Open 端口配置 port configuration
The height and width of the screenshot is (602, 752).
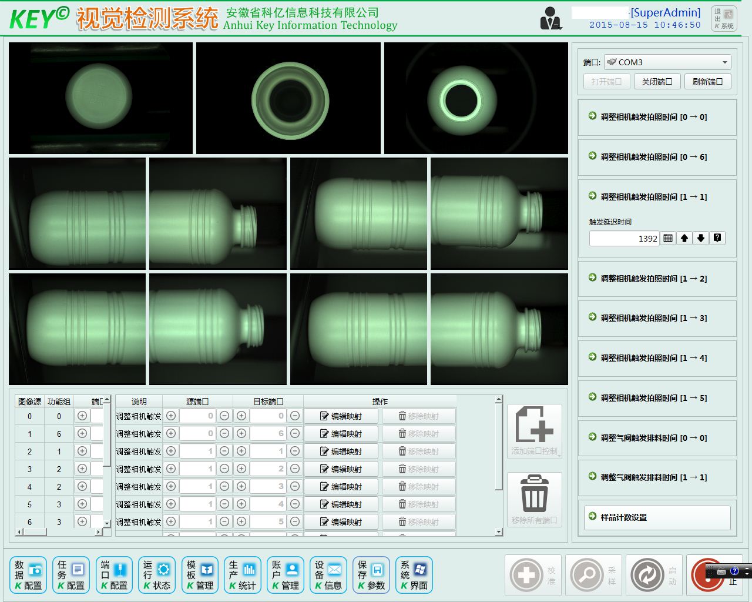pyautogui.click(x=114, y=575)
